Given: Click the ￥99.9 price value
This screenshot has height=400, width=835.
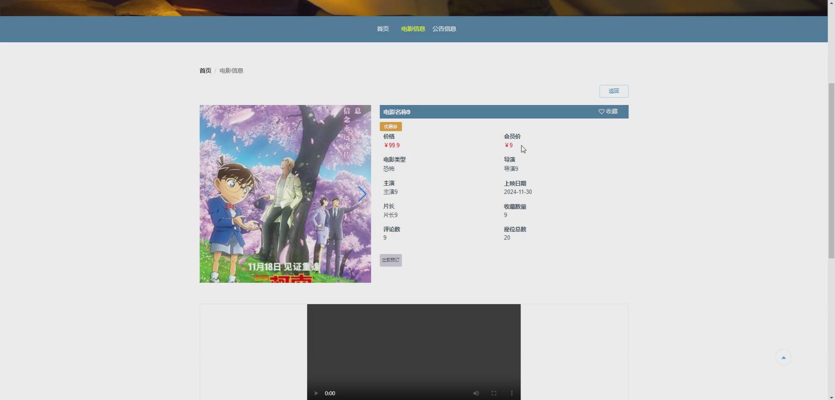Looking at the screenshot, I should click(391, 145).
